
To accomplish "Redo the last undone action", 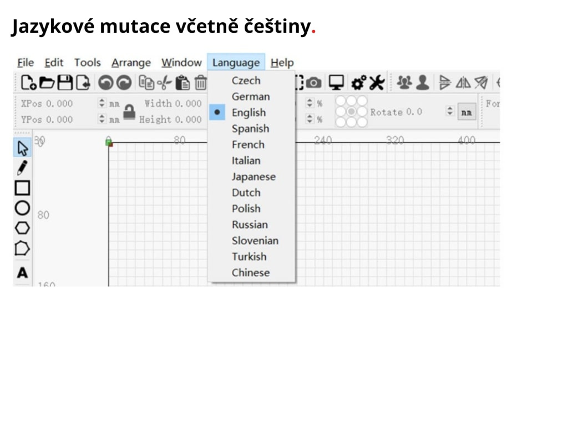I will coord(124,83).
